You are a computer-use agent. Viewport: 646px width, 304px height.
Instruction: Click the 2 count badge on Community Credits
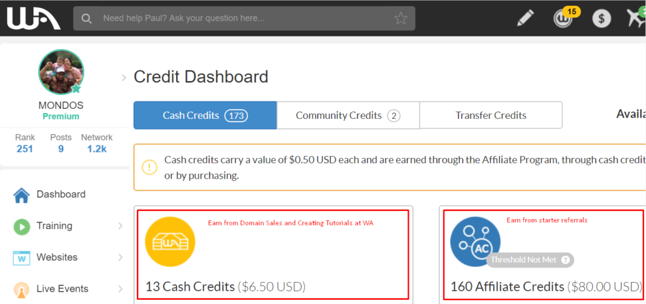pos(394,116)
